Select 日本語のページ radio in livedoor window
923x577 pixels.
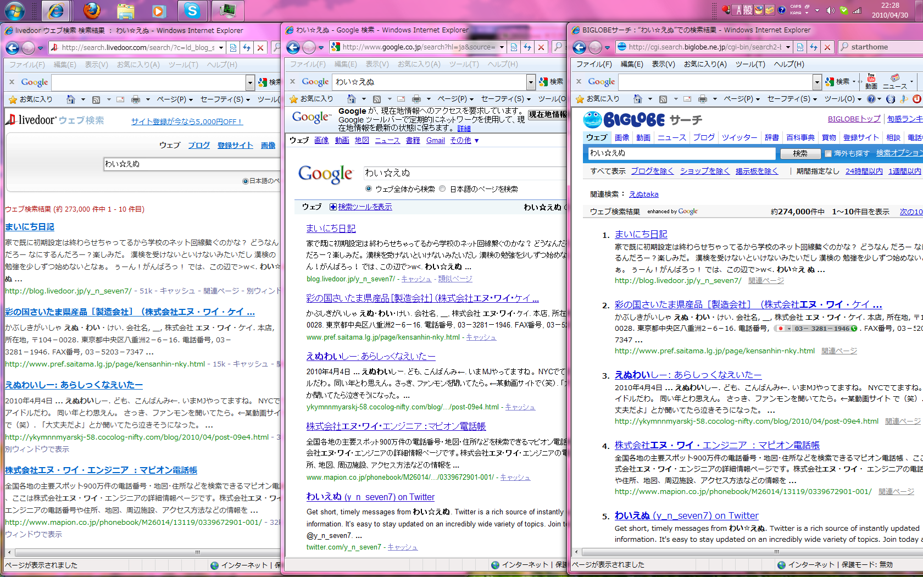coord(245,181)
